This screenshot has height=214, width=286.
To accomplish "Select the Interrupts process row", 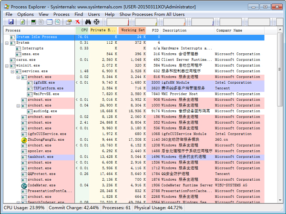I will pos(134,49).
